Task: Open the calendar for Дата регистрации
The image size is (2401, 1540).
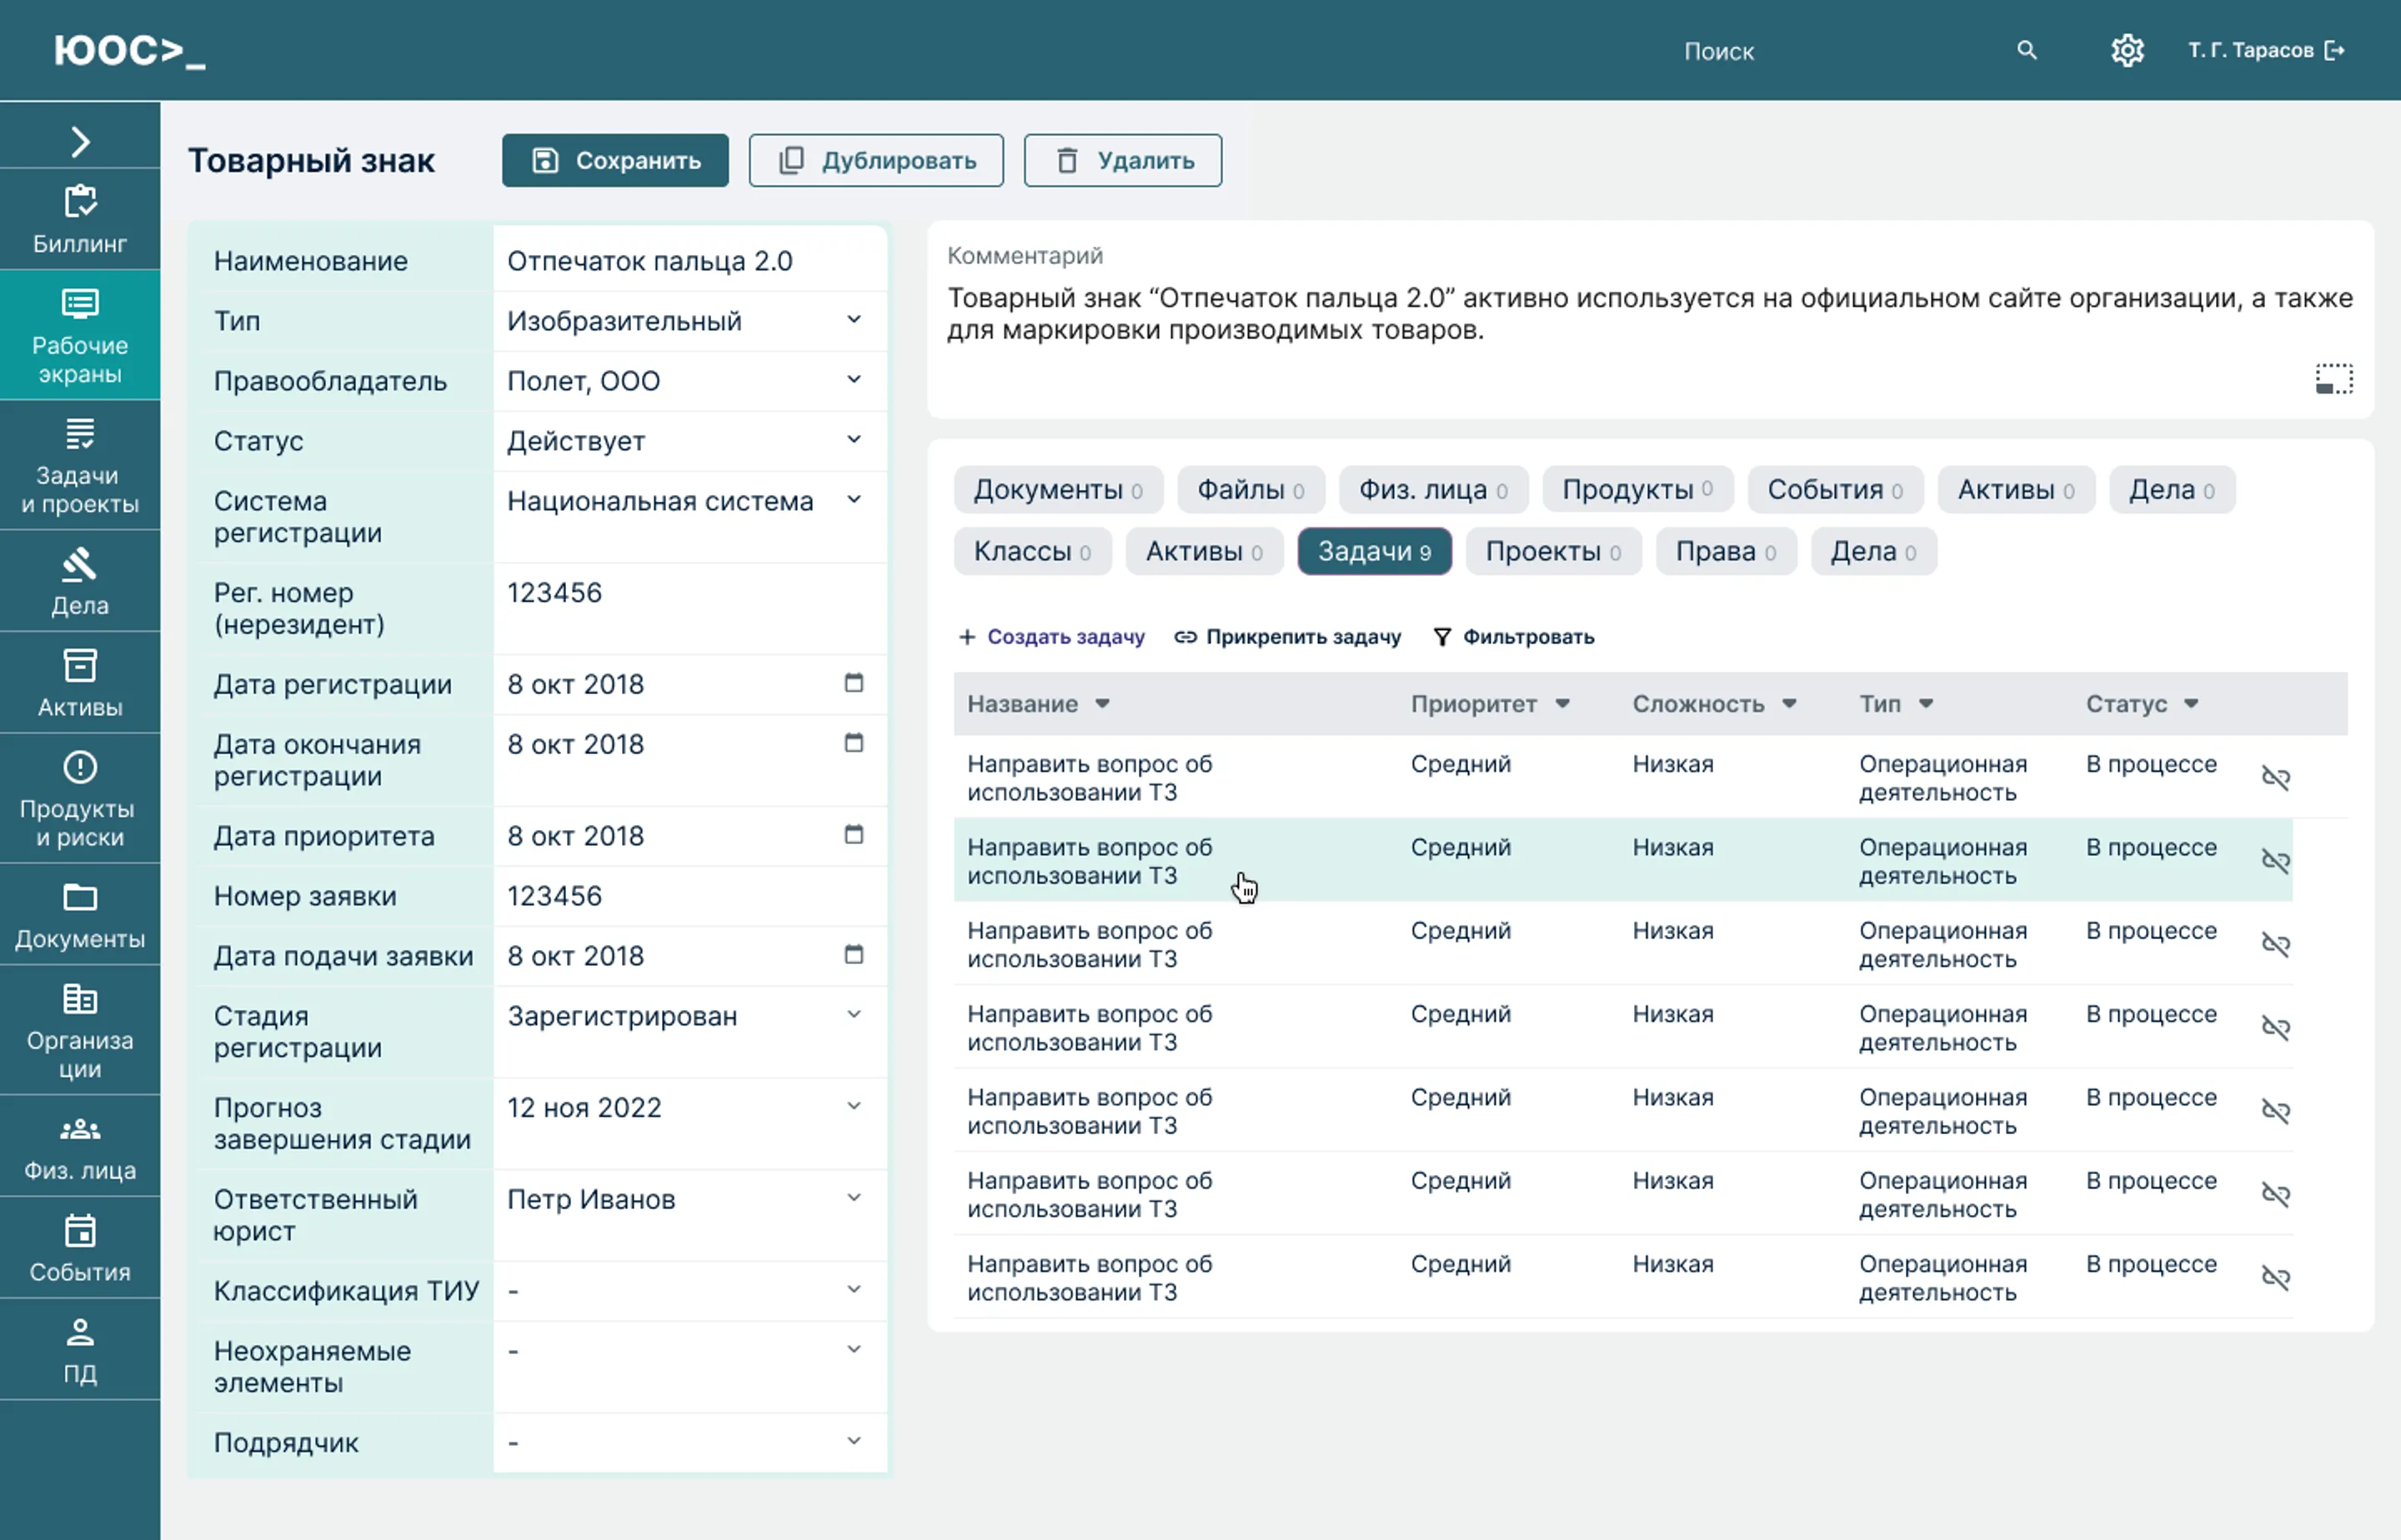Action: [854, 683]
